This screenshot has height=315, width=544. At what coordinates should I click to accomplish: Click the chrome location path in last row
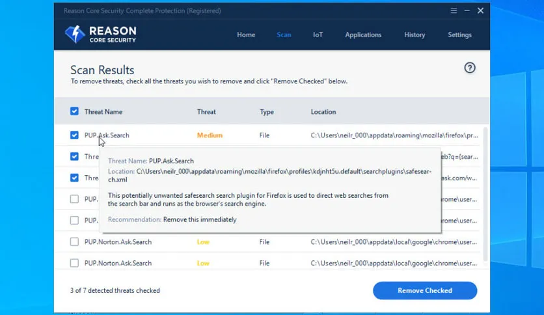394,263
